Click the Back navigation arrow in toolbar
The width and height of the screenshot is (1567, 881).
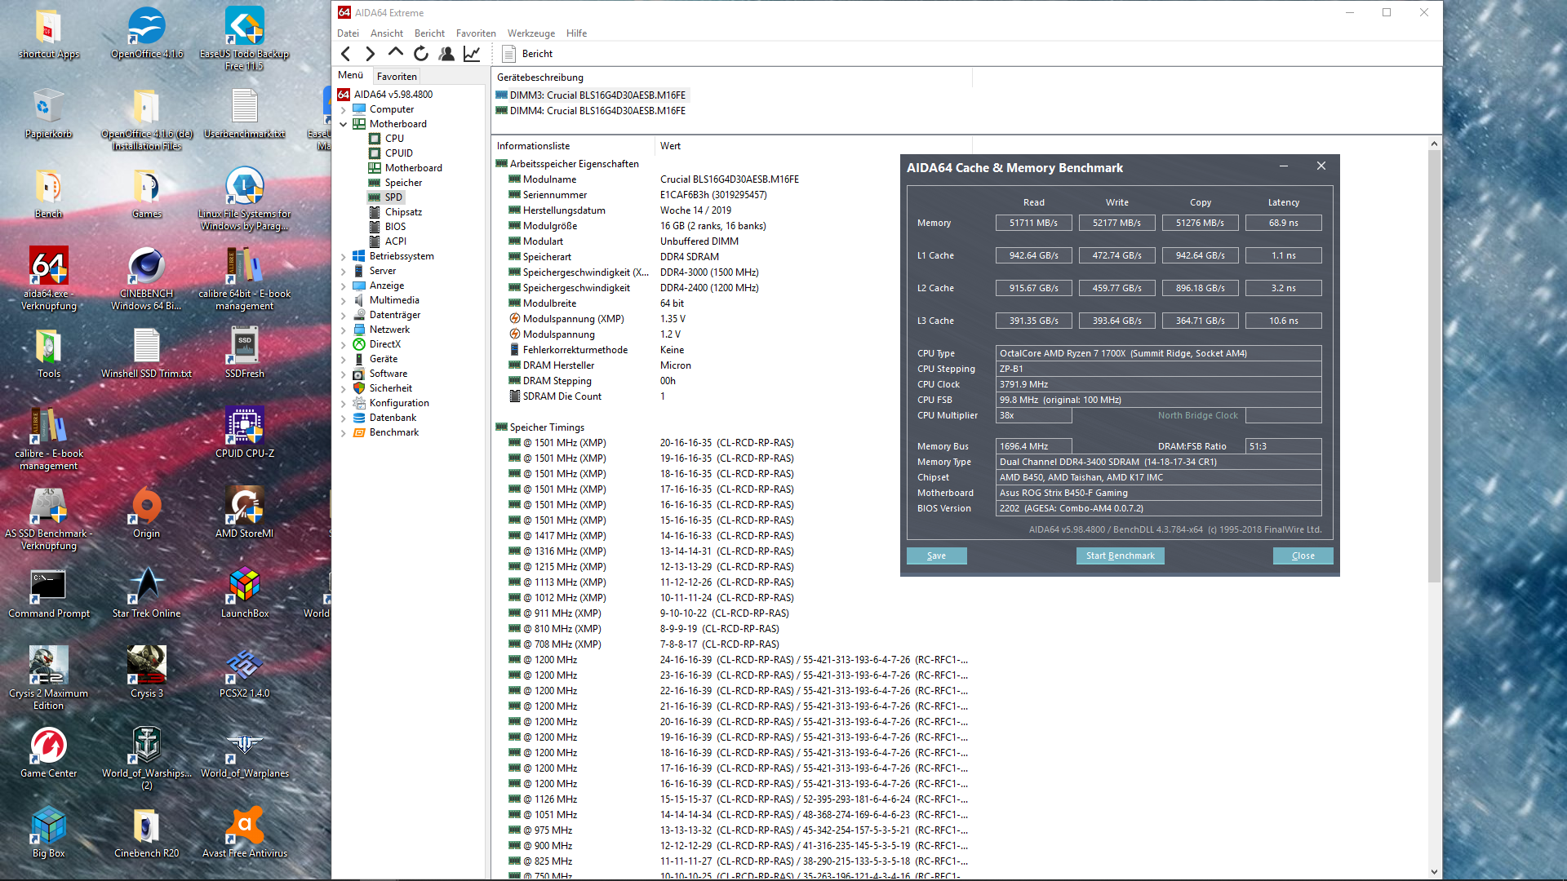point(346,54)
